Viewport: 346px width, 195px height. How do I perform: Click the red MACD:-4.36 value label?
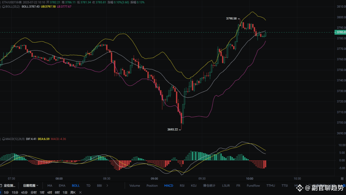[x=58, y=139]
